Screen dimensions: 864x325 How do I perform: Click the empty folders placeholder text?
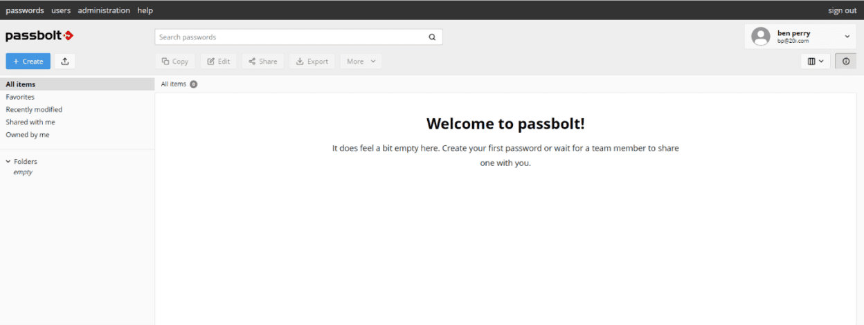(x=23, y=172)
